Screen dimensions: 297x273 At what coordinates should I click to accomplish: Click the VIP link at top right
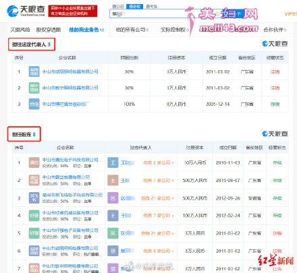coord(291,14)
